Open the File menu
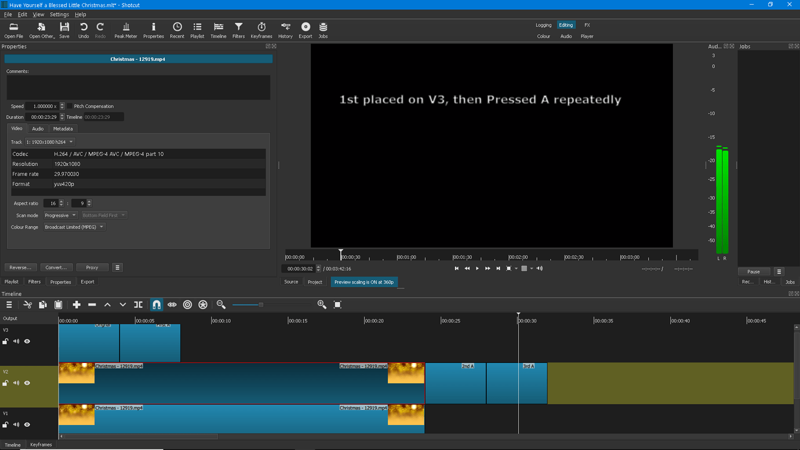The height and width of the screenshot is (450, 800). (x=8, y=14)
